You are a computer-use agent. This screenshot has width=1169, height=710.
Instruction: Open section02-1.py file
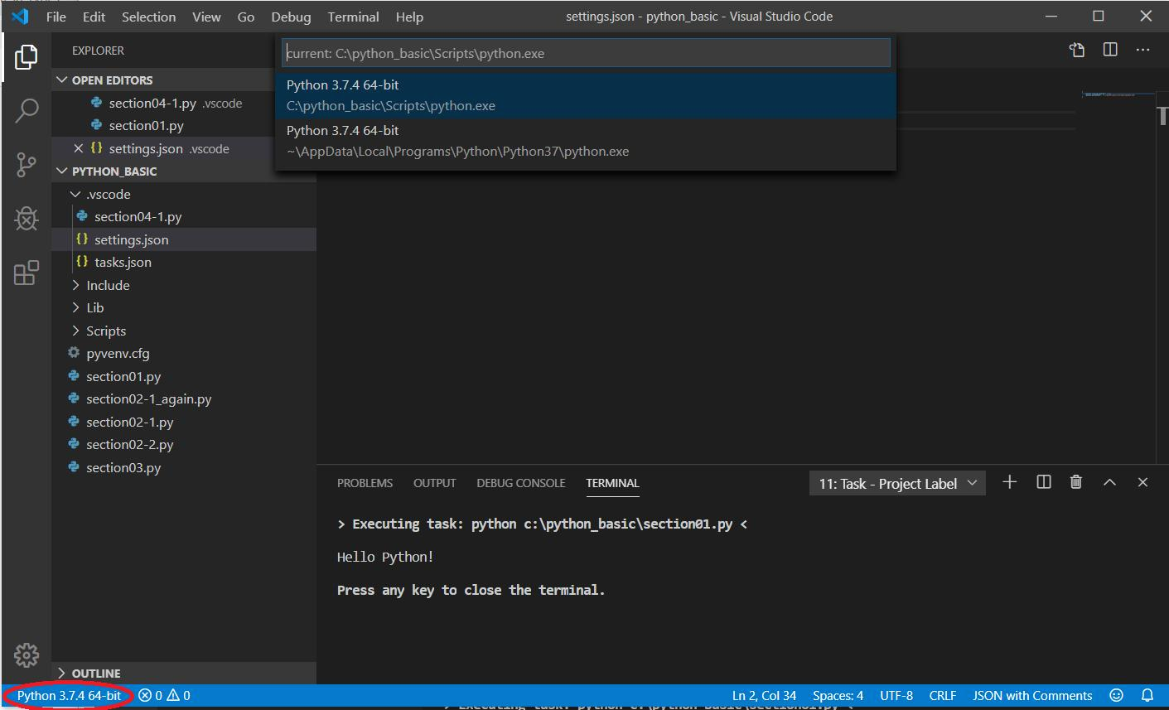[129, 422]
